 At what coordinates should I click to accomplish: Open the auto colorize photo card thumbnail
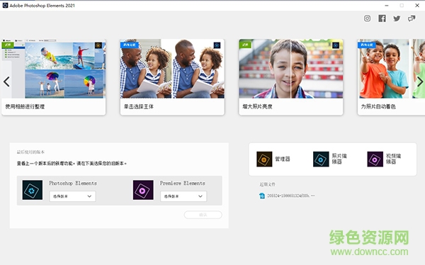tap(391, 69)
